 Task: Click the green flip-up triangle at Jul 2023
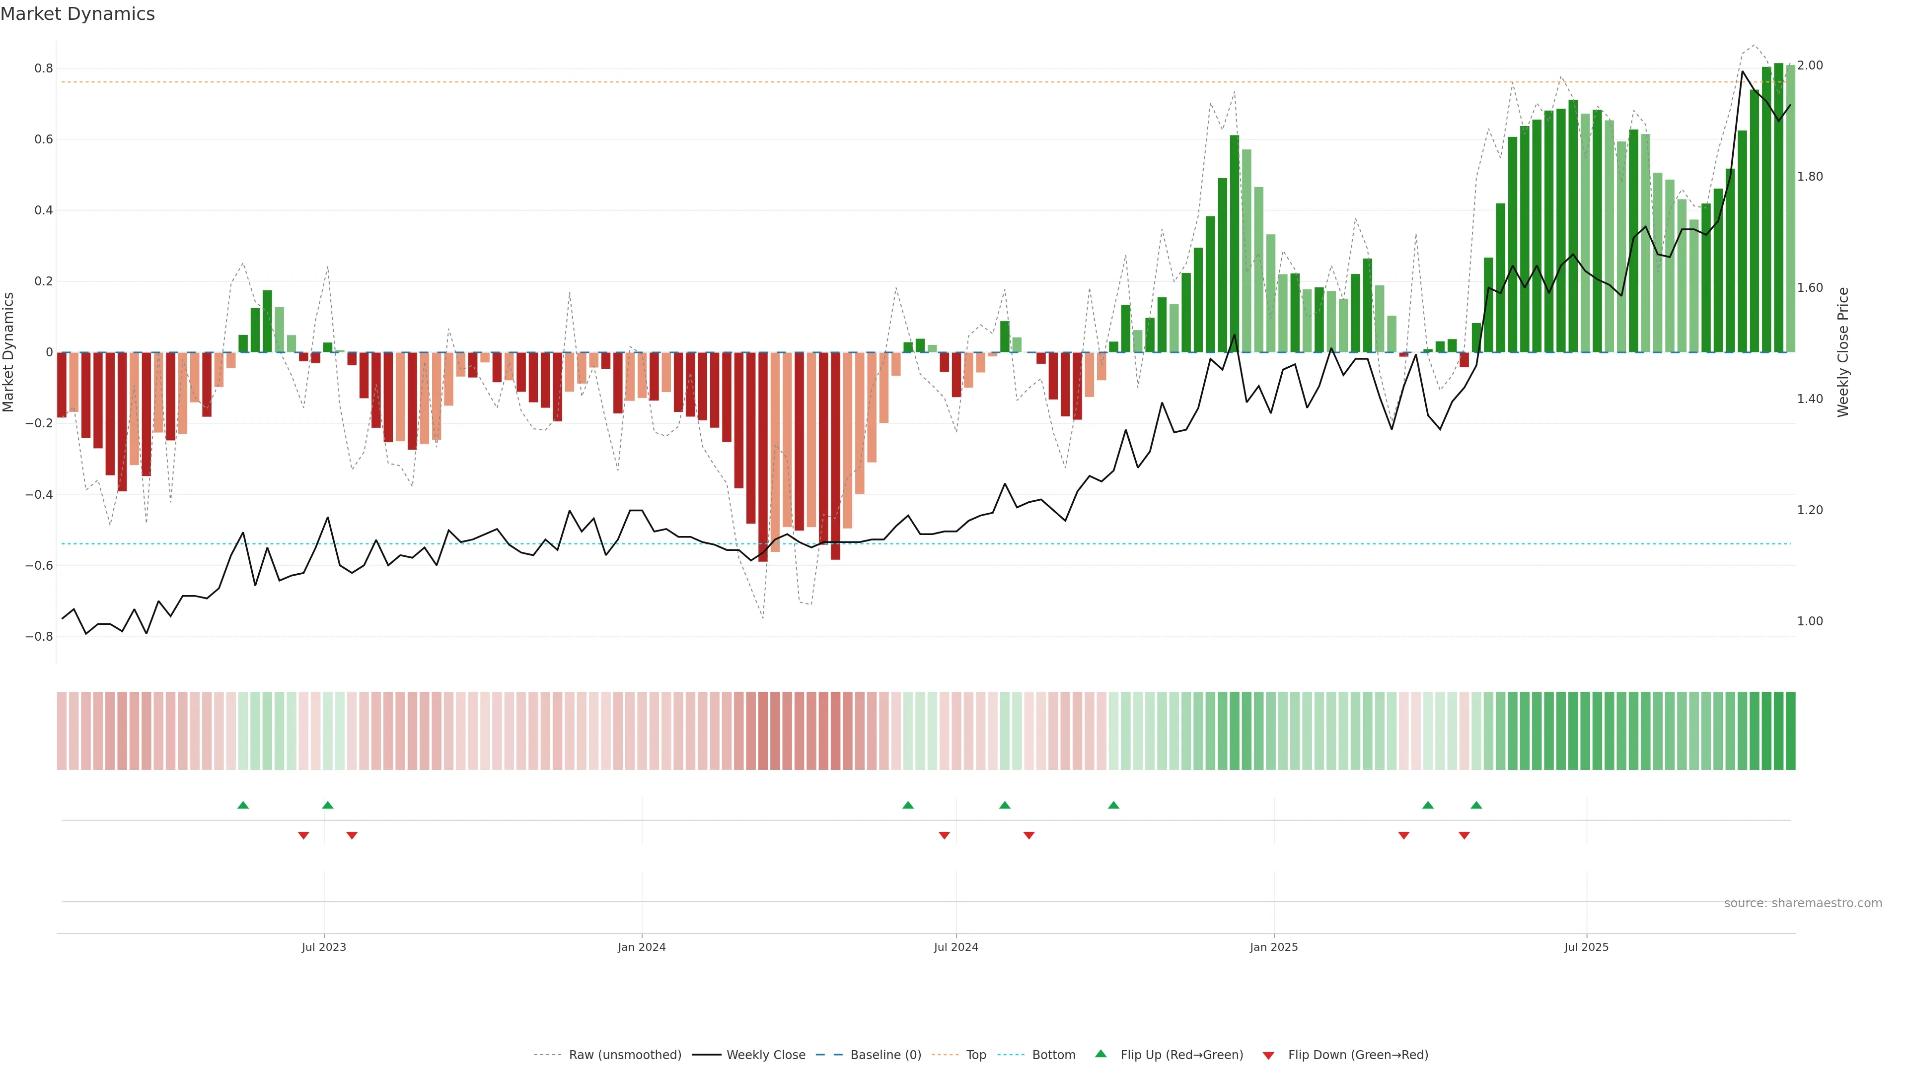(x=328, y=805)
